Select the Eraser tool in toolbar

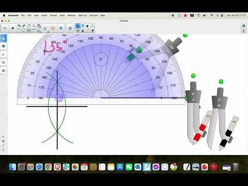[x=92, y=31]
